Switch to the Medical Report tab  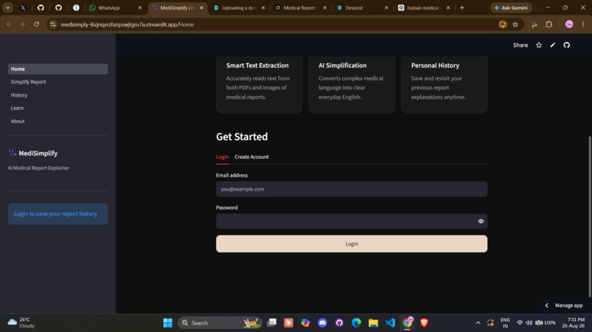coord(300,7)
